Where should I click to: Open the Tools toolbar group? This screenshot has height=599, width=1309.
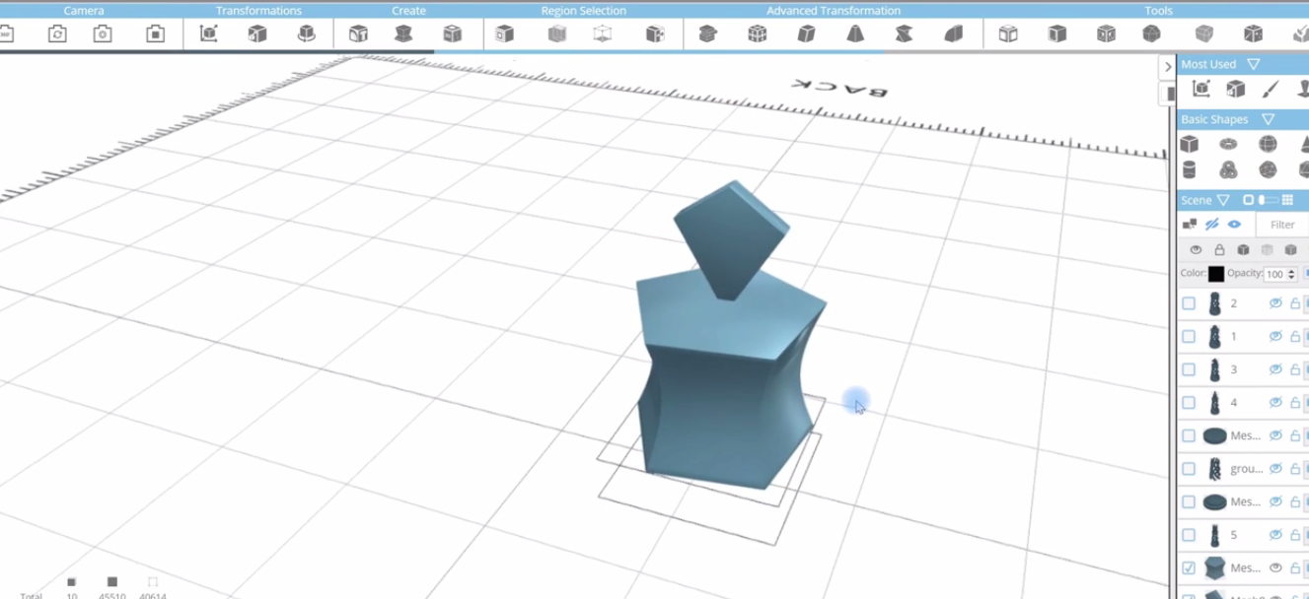tap(1158, 11)
